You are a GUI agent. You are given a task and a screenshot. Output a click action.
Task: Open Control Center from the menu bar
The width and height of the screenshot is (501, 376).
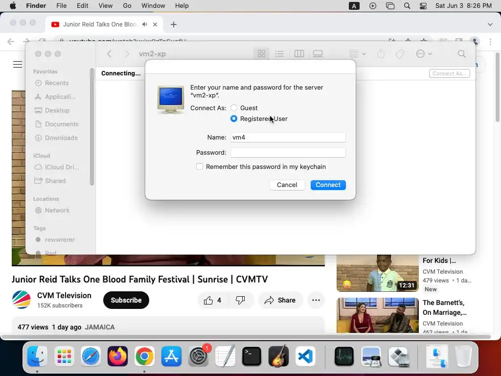(423, 6)
